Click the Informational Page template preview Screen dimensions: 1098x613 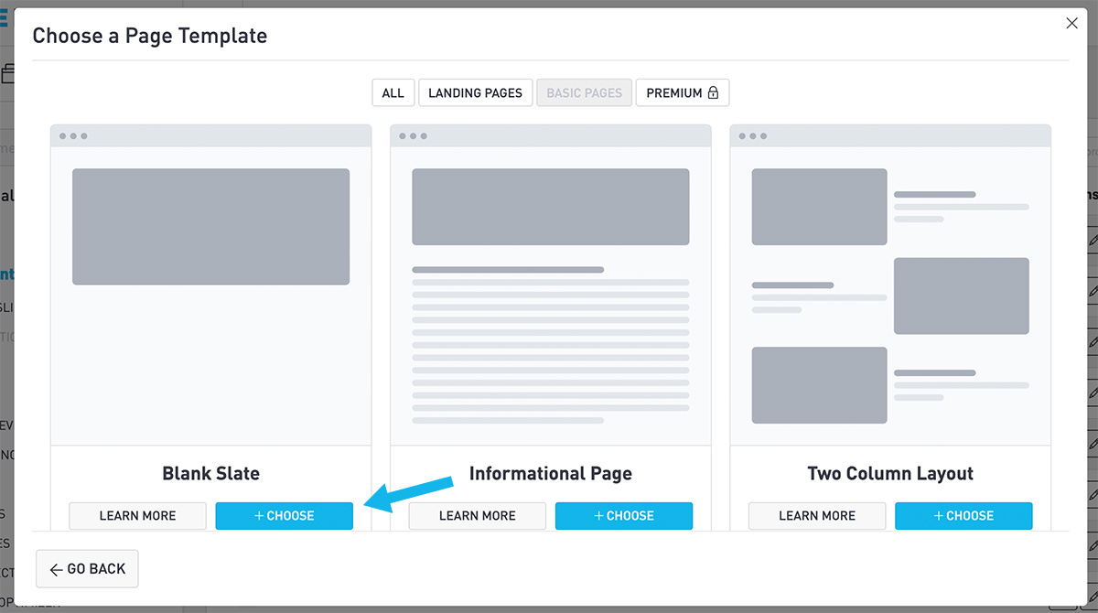coord(550,293)
